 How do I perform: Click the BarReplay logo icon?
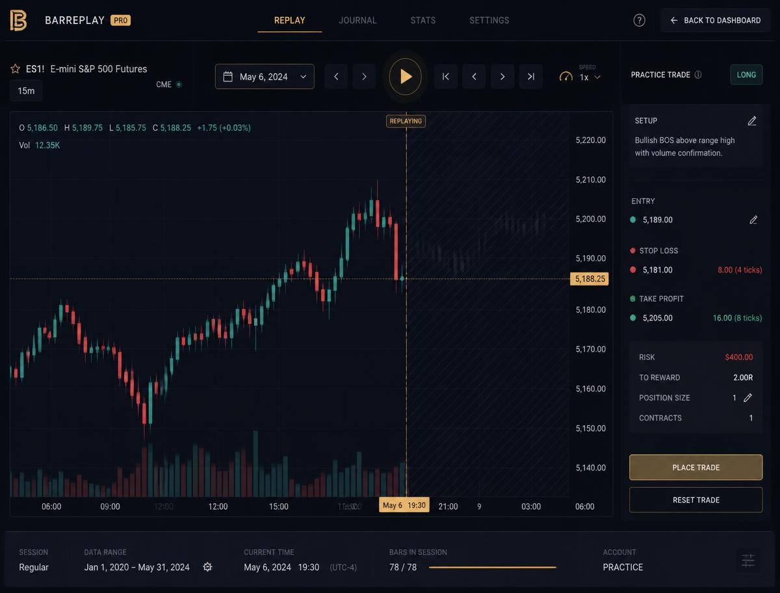18,20
